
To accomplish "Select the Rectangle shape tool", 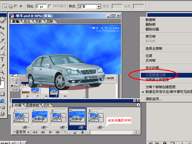I will click(x=2, y=53).
